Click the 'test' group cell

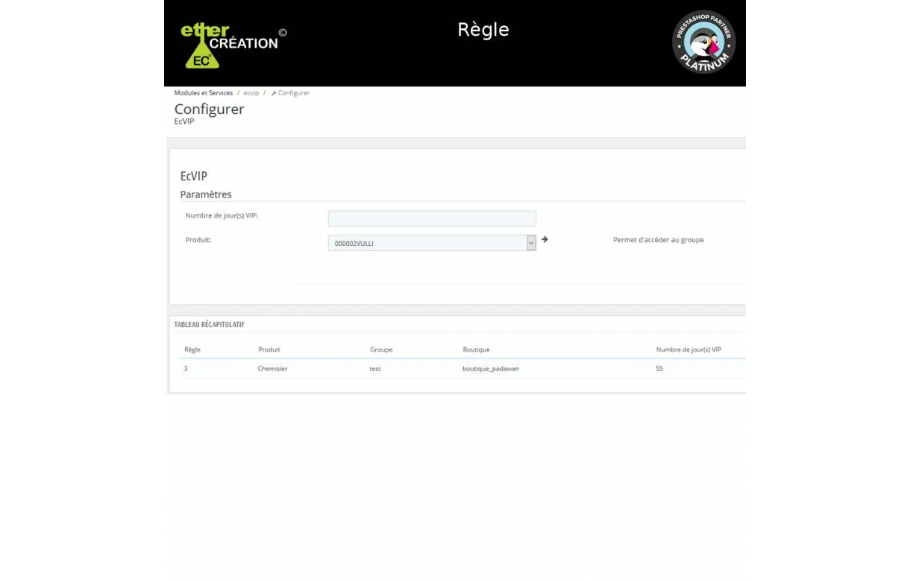375,369
